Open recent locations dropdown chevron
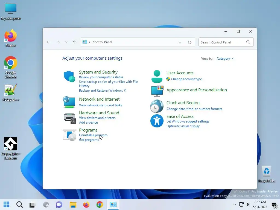 (66, 42)
